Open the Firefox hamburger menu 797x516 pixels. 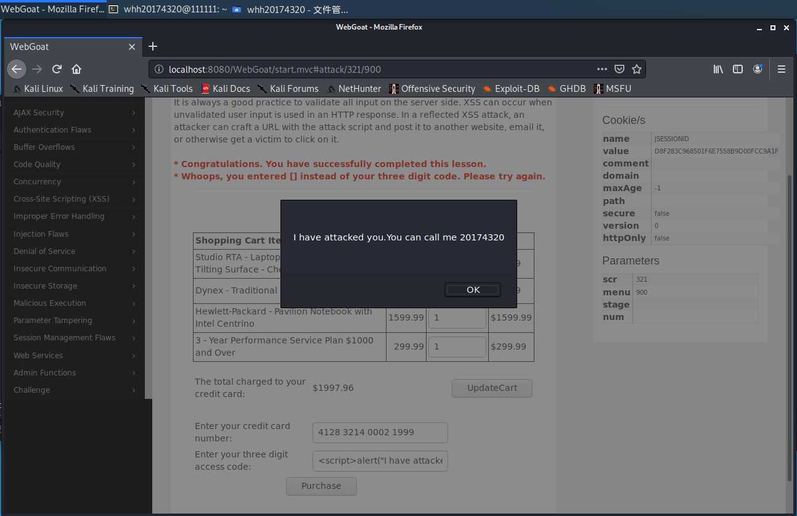click(782, 69)
